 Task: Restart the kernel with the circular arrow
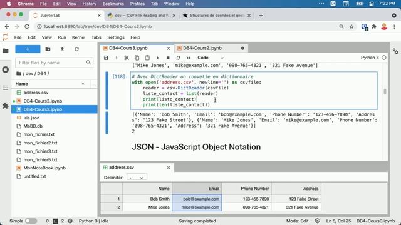[178, 58]
